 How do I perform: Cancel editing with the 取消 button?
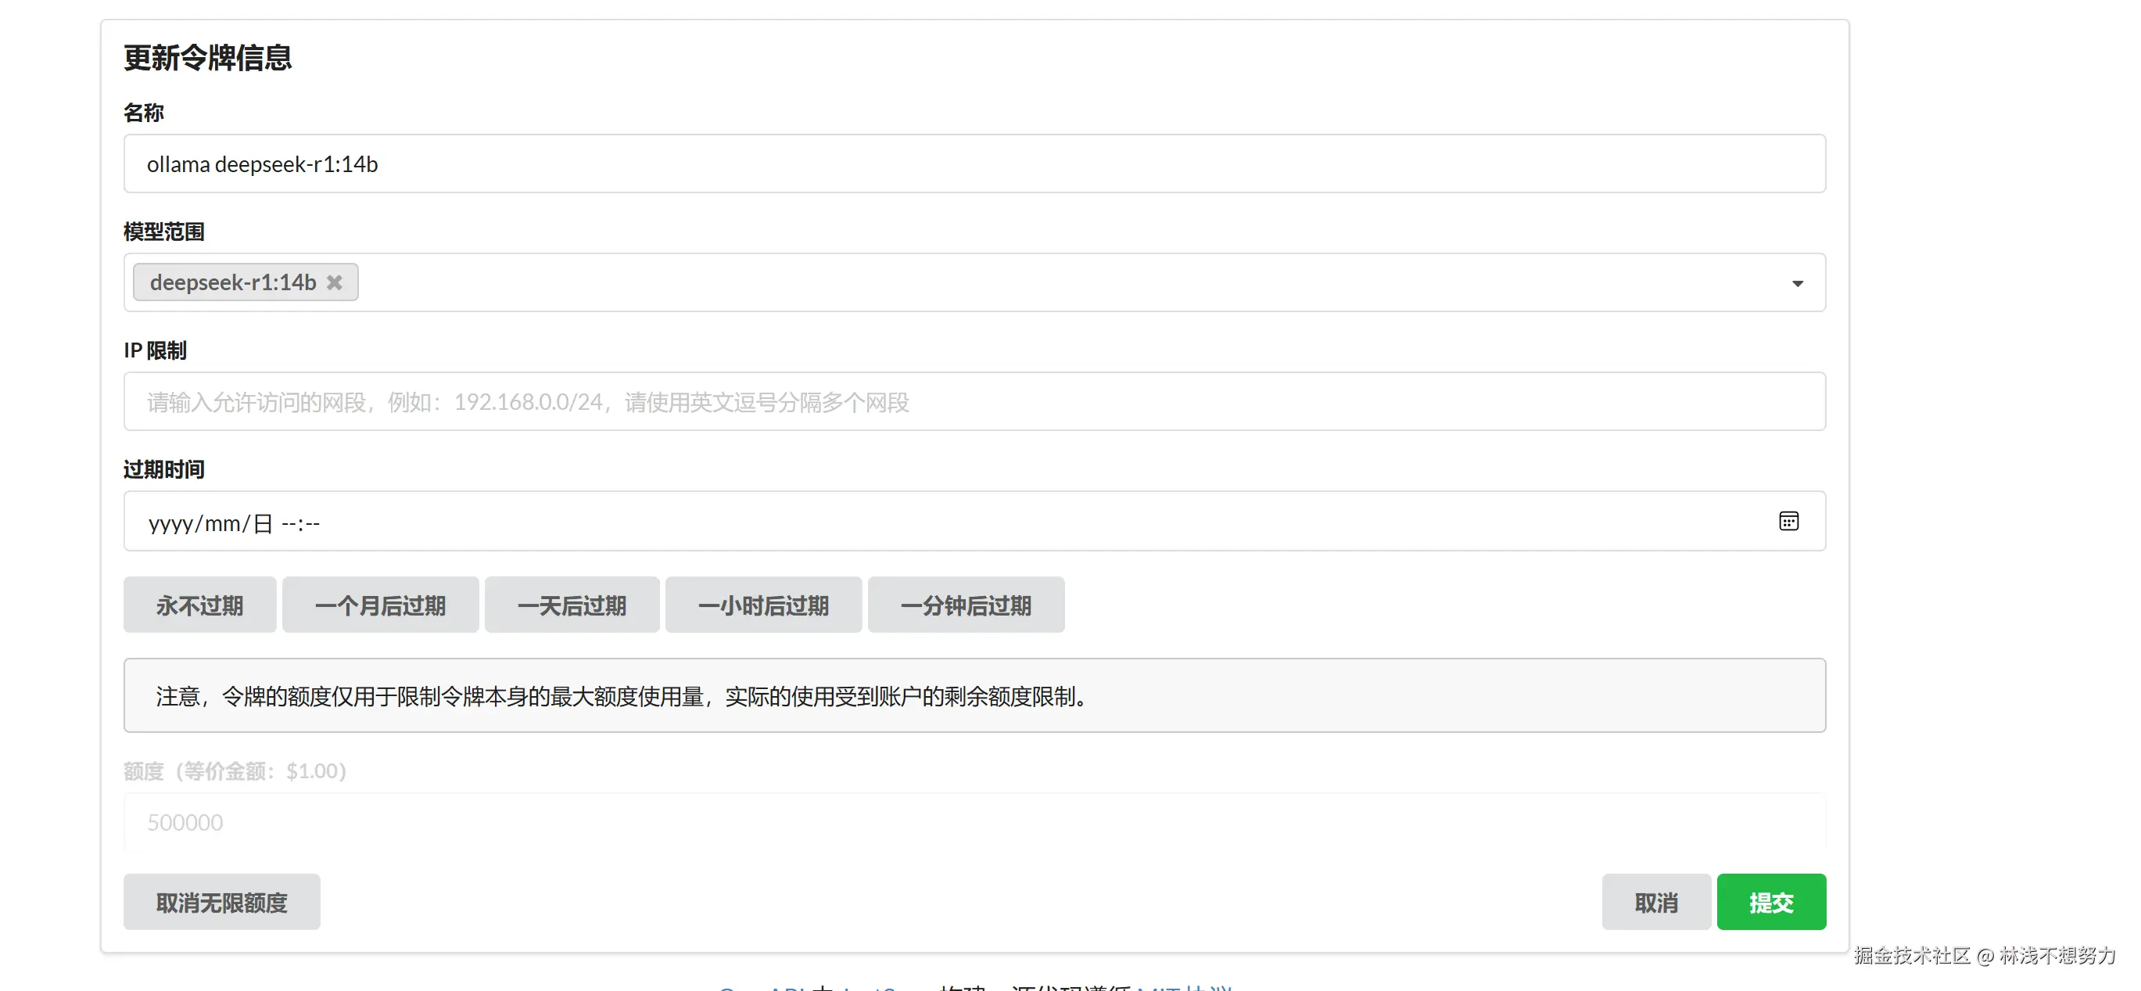click(x=1655, y=901)
